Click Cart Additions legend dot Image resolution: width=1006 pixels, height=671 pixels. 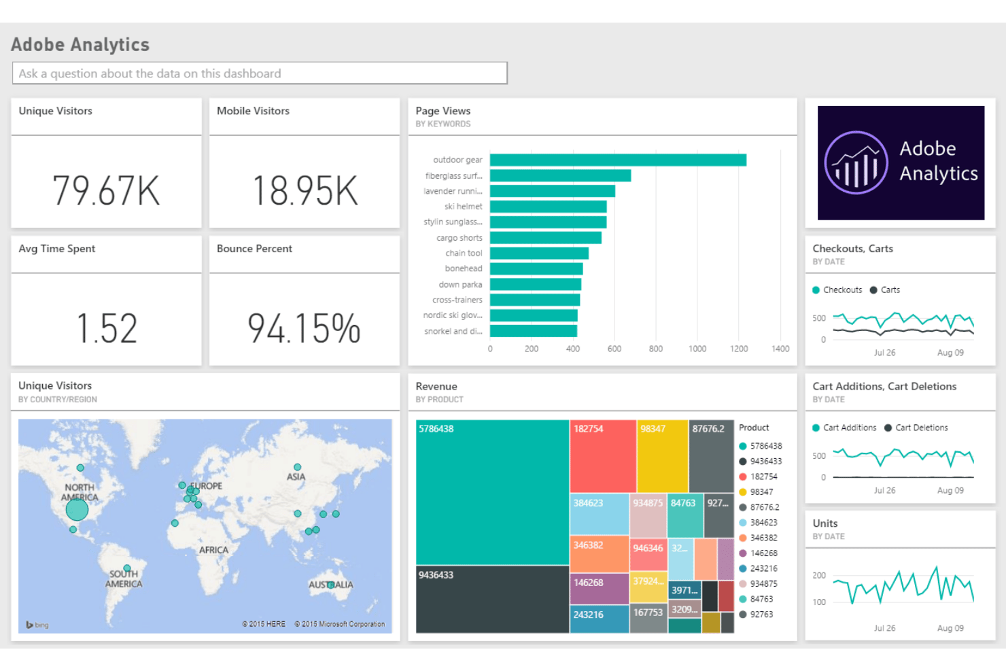[x=816, y=428]
